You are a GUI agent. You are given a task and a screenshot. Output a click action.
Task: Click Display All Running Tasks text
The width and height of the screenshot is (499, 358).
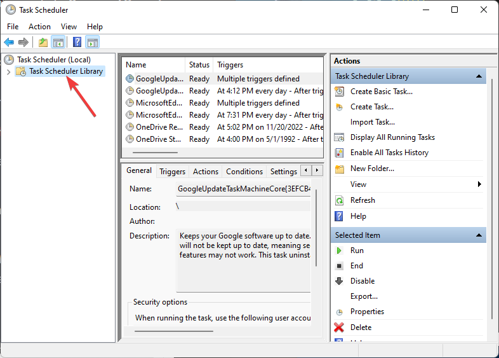392,137
